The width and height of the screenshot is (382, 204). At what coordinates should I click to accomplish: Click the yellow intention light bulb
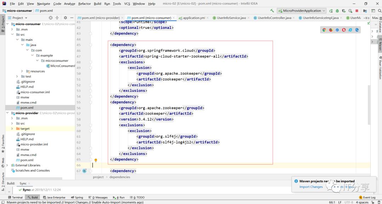click(96, 160)
